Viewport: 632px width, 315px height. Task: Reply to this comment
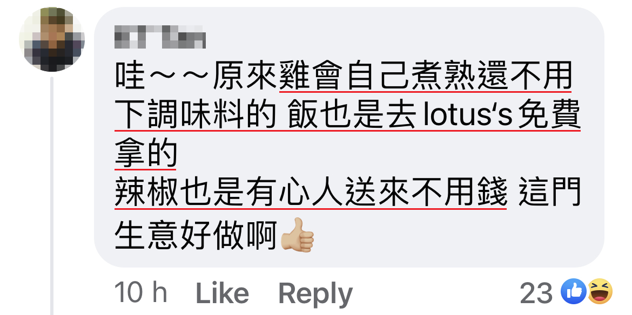coord(315,294)
